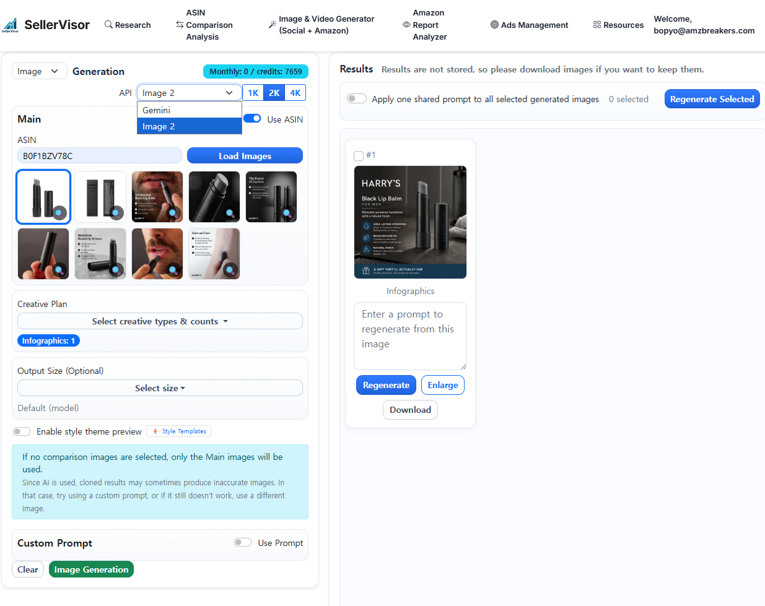This screenshot has width=765, height=606.
Task: Select the 1K resolution option
Action: click(x=253, y=93)
